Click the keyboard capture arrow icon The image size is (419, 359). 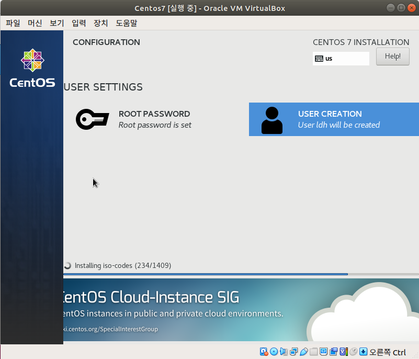[x=364, y=352]
